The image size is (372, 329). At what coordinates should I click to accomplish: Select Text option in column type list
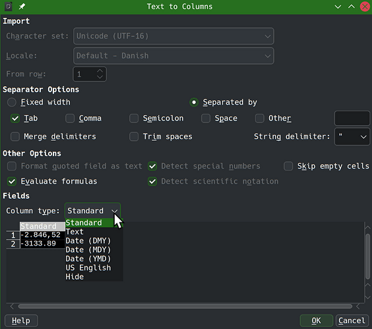click(x=88, y=232)
